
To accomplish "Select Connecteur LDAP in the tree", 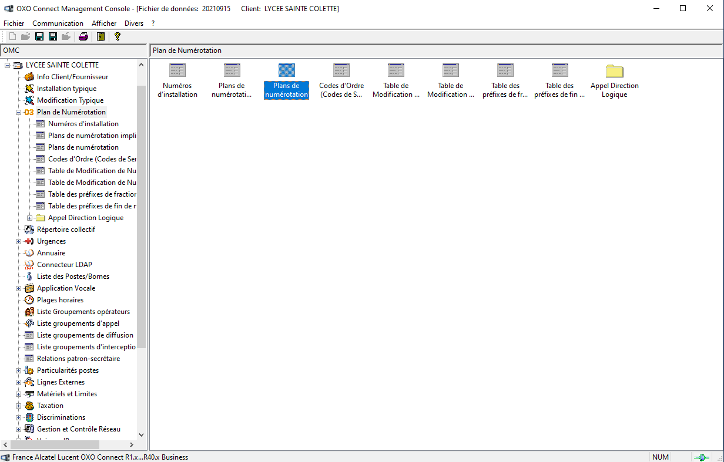I will click(64, 265).
